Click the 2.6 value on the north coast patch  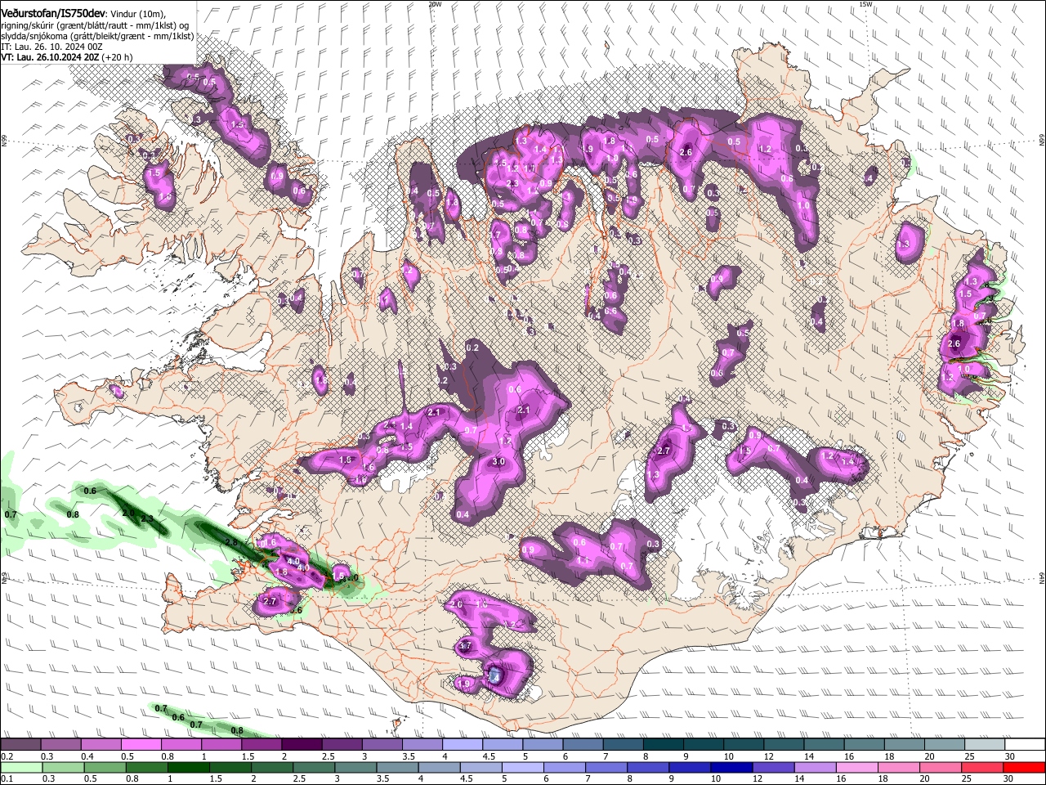pos(686,152)
